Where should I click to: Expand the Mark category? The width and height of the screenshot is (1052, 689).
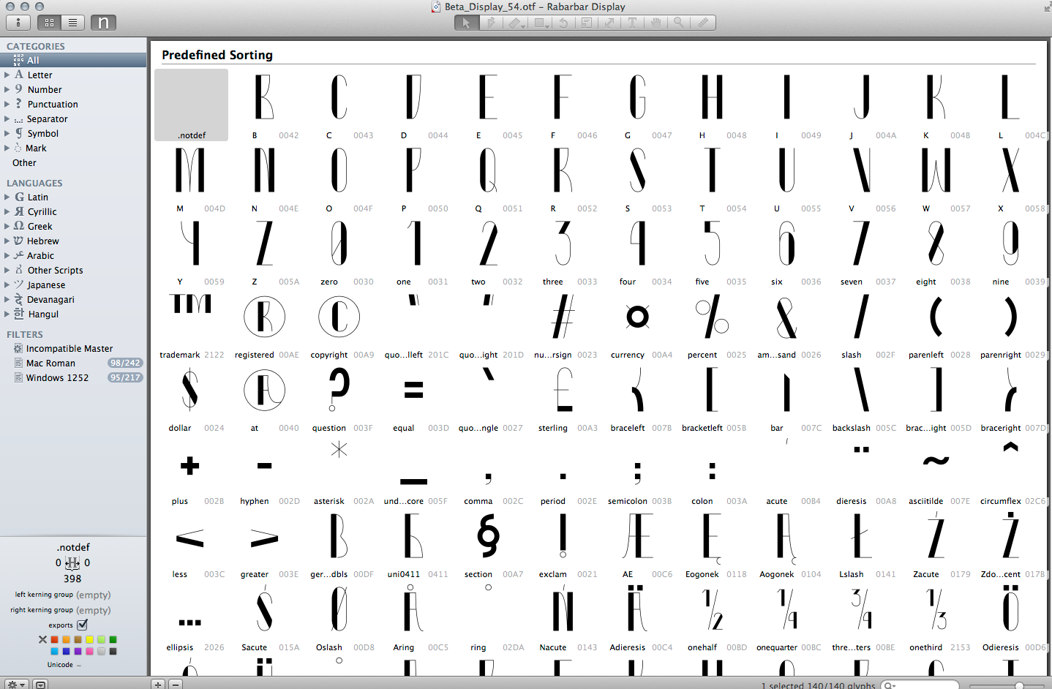(7, 148)
